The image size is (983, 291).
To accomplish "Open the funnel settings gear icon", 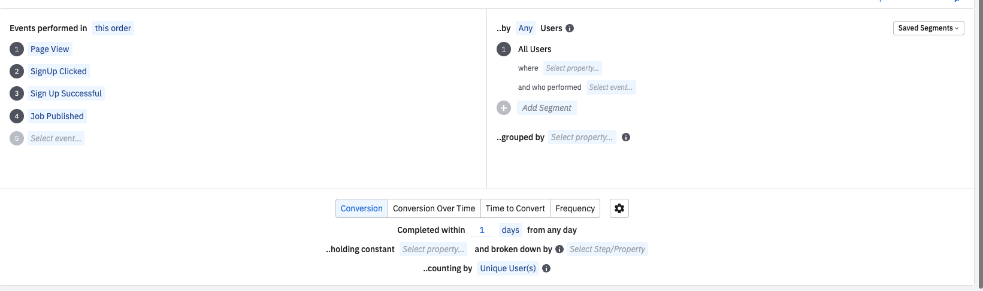I will click(619, 208).
